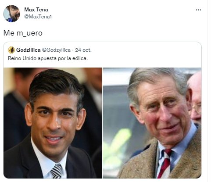Click the empty space right of "24 oct." in quoted card
Image resolution: width=211 pixels, height=182 pixels.
pos(146,50)
